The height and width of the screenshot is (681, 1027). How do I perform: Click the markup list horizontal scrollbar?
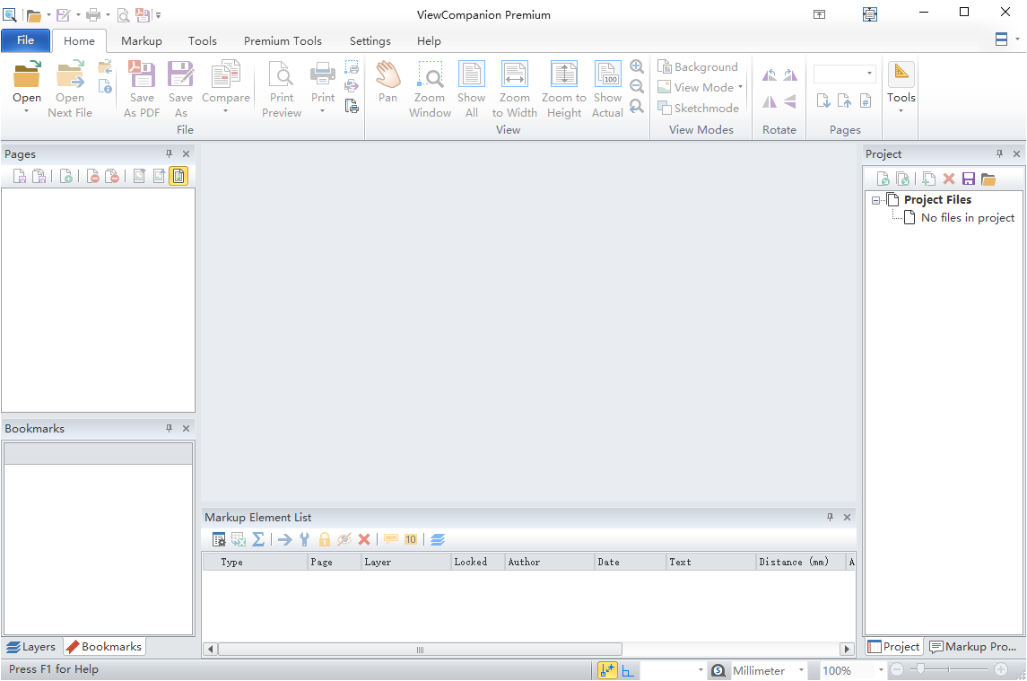coord(420,649)
